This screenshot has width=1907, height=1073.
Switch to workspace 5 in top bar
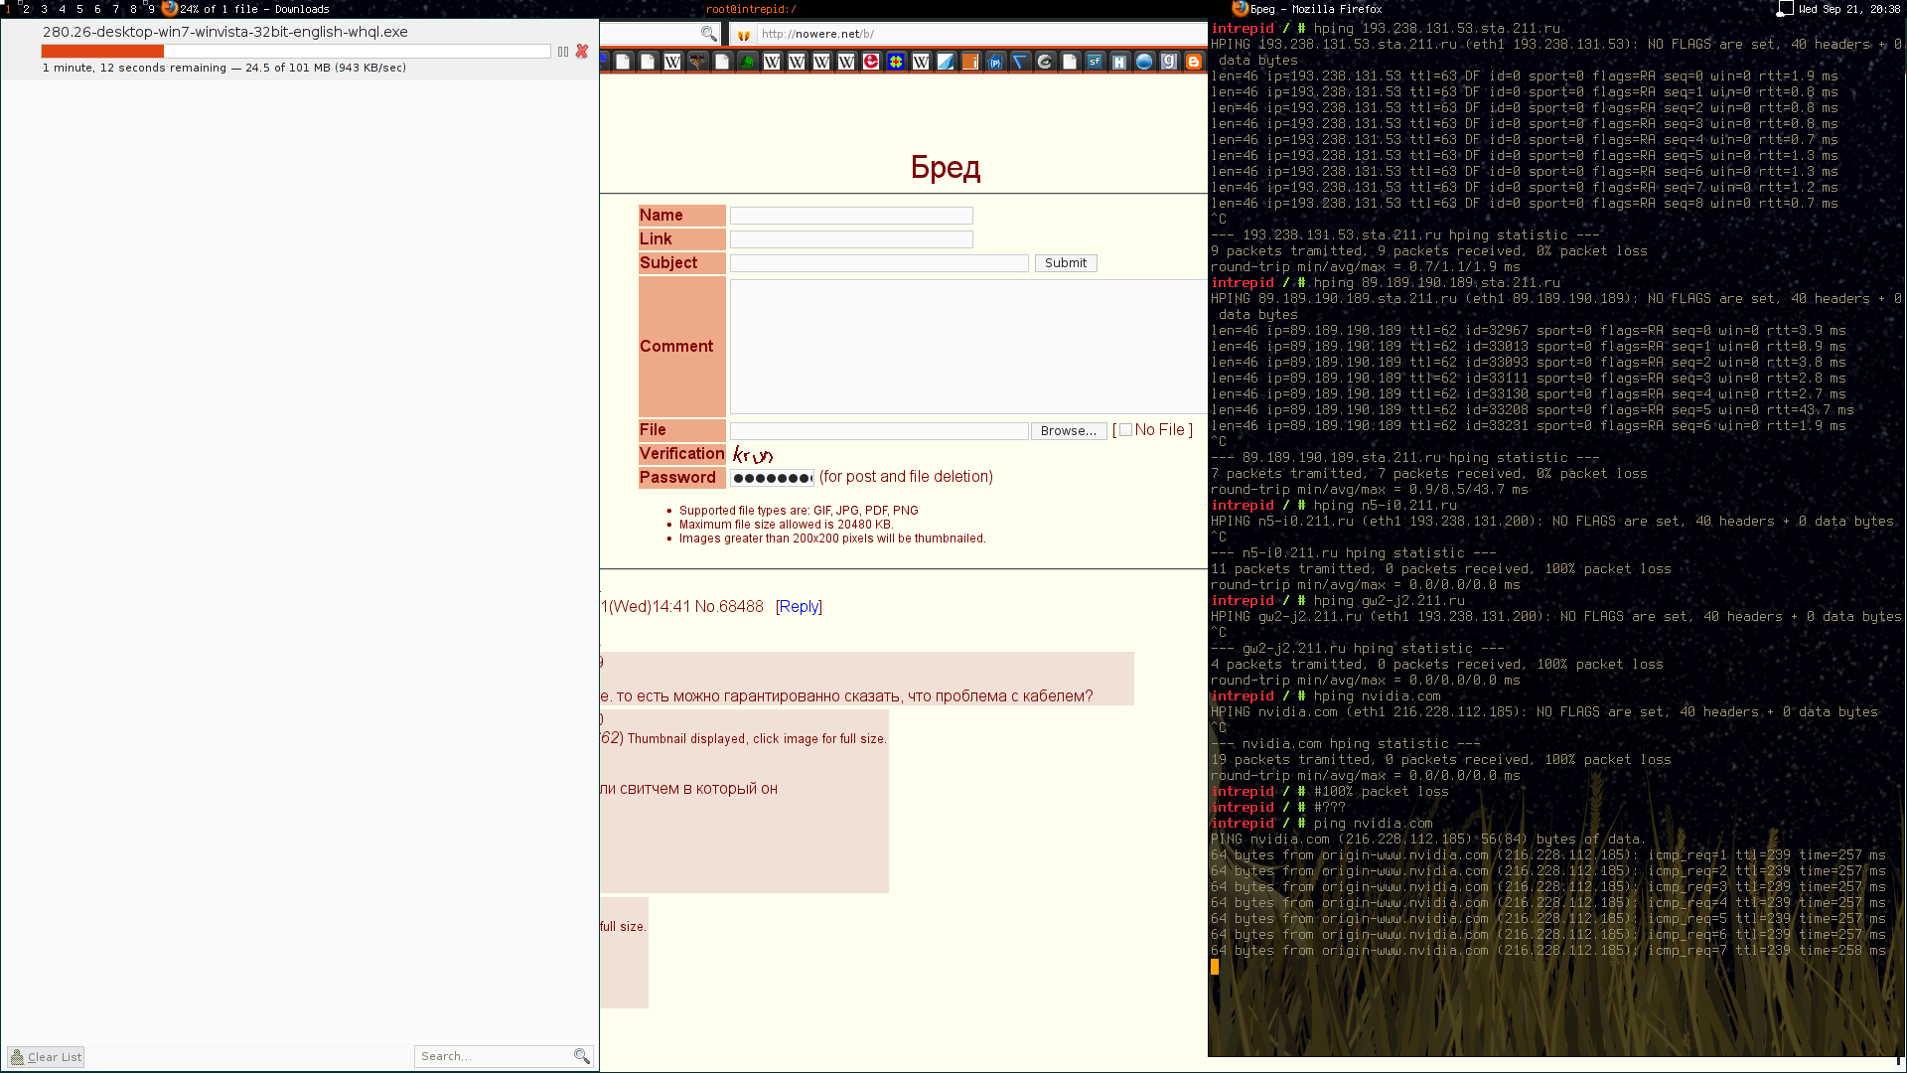click(x=79, y=9)
